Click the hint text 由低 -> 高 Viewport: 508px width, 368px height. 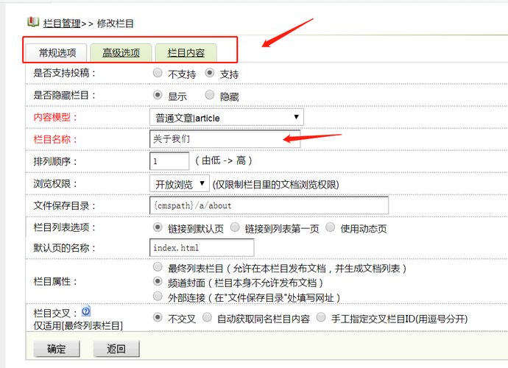pos(224,160)
